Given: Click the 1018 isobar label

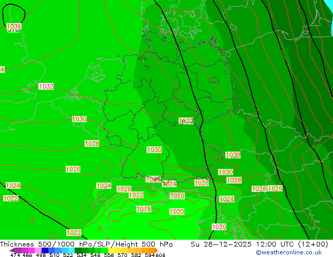Looking at the screenshot, I should coord(143,209).
